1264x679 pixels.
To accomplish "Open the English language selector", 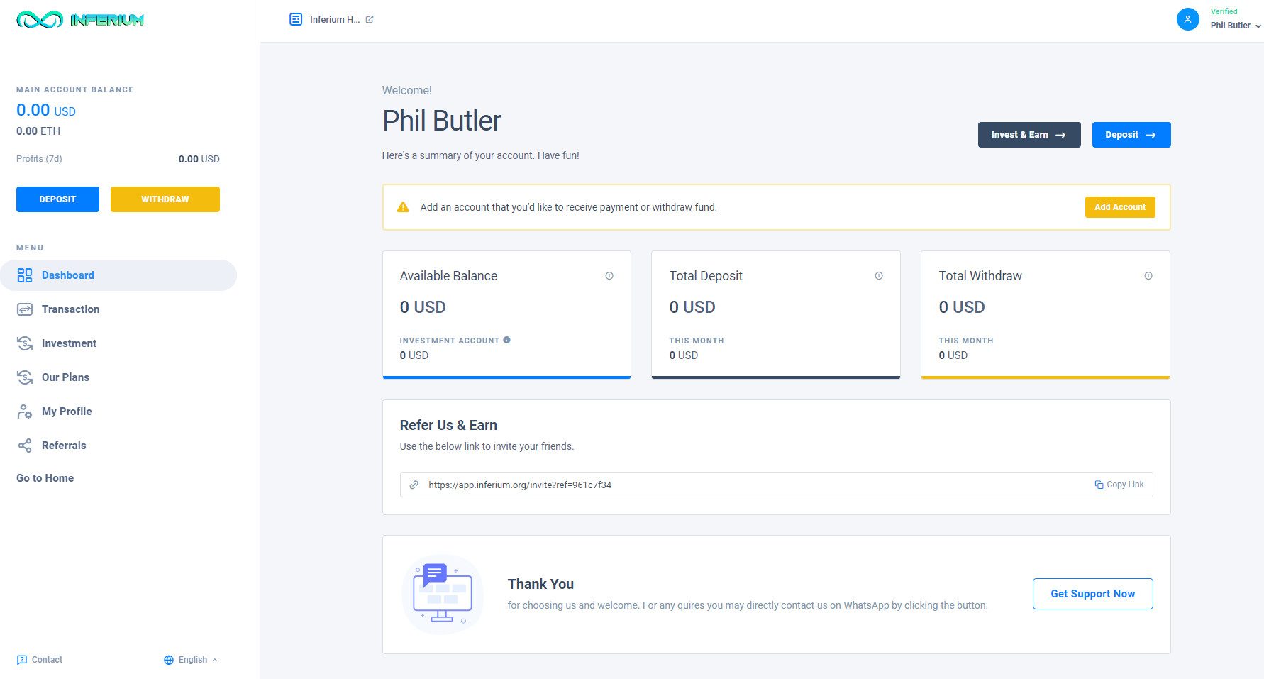I will (192, 660).
